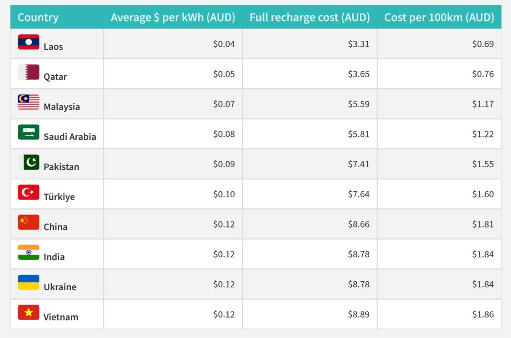This screenshot has width=511, height=338.
Task: Click Vietnam cost per 100km $1.86
Action: 483,315
